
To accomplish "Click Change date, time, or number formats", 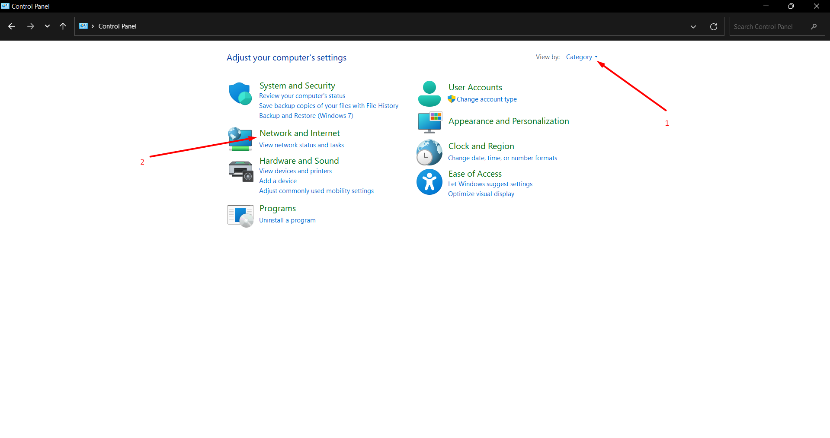I will coord(503,158).
